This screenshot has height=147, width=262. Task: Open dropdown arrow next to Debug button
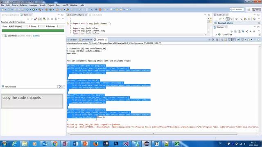pyautogui.click(x=30, y=9)
